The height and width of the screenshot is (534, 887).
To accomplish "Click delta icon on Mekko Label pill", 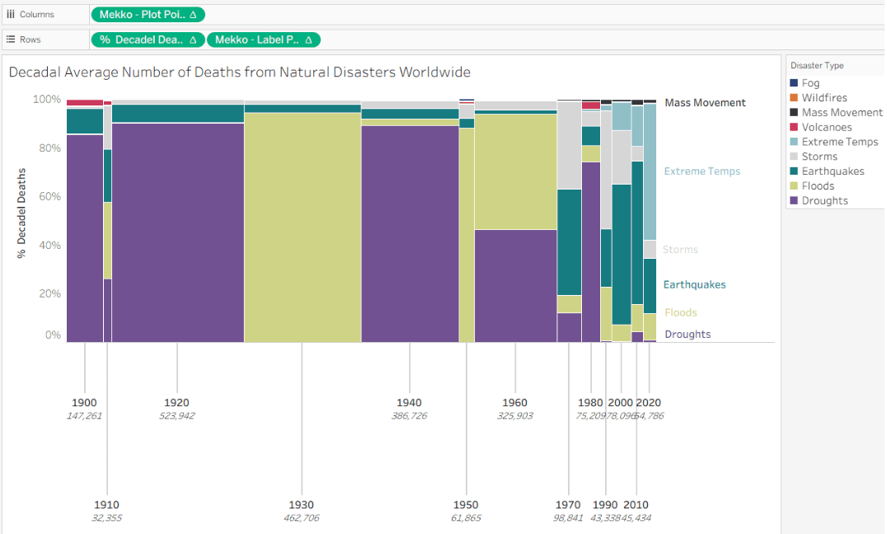I will pos(308,40).
